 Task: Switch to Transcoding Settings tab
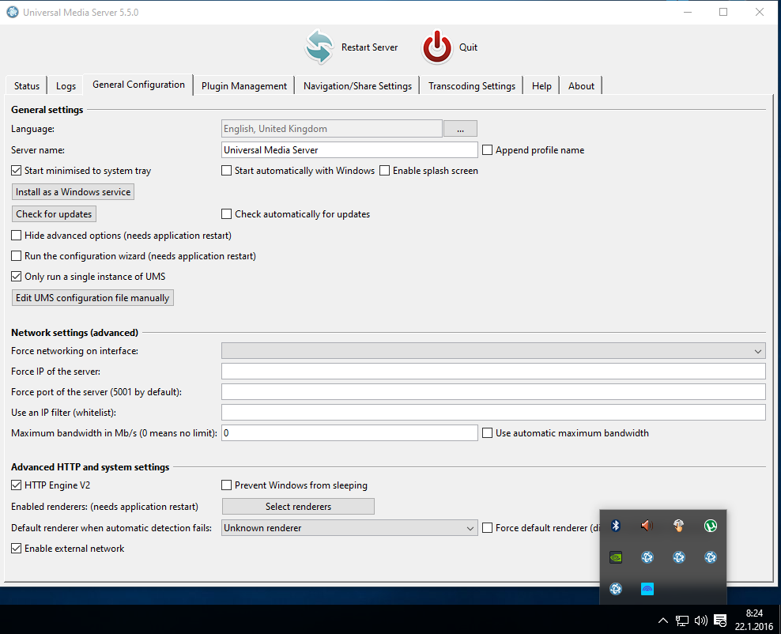472,85
